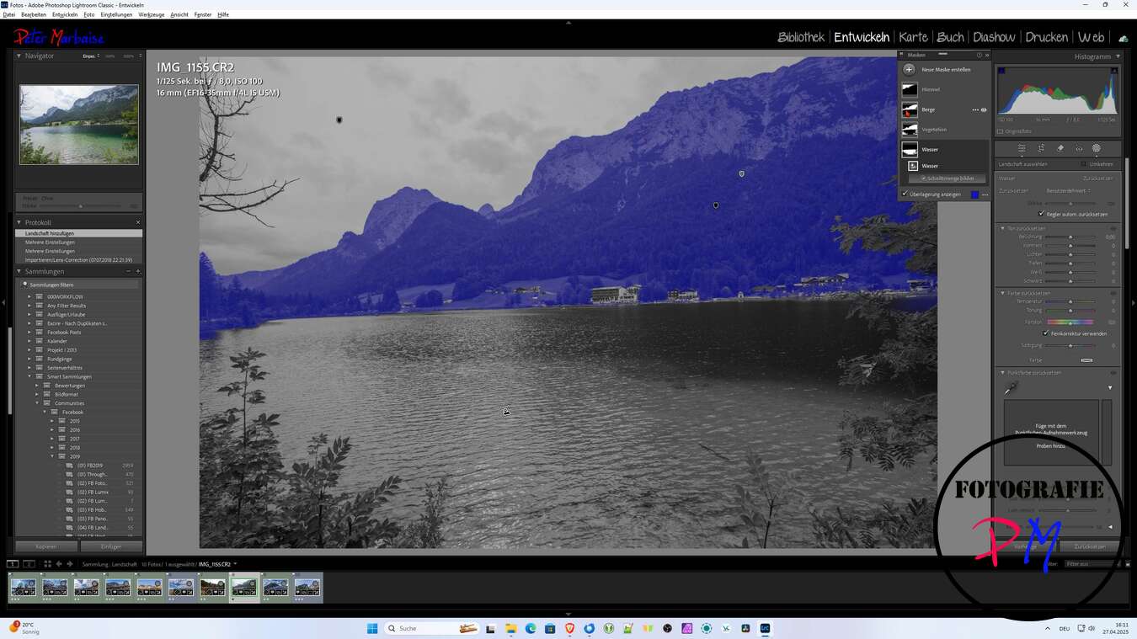The image size is (1137, 639).
Task: Open the blue overlay color swatch
Action: pyautogui.click(x=974, y=194)
